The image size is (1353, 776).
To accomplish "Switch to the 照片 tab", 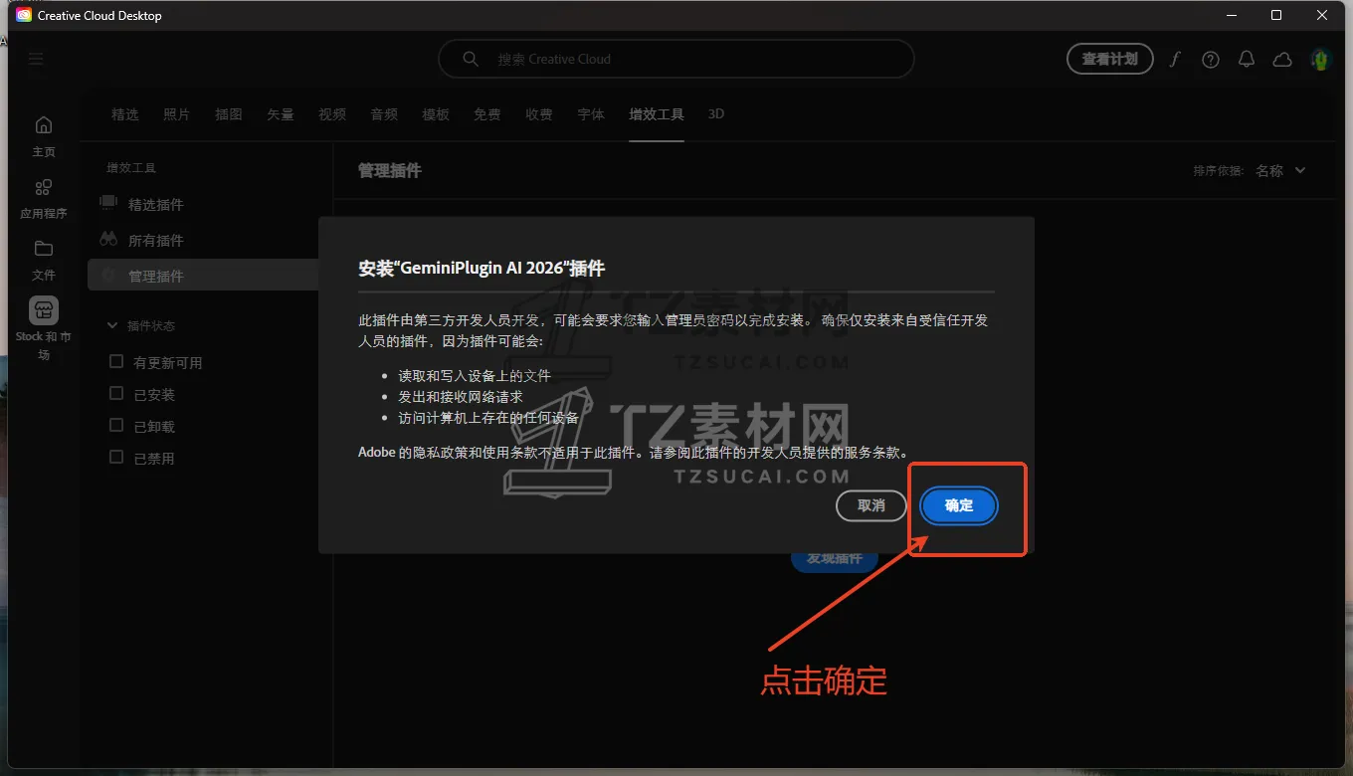I will 177,114.
